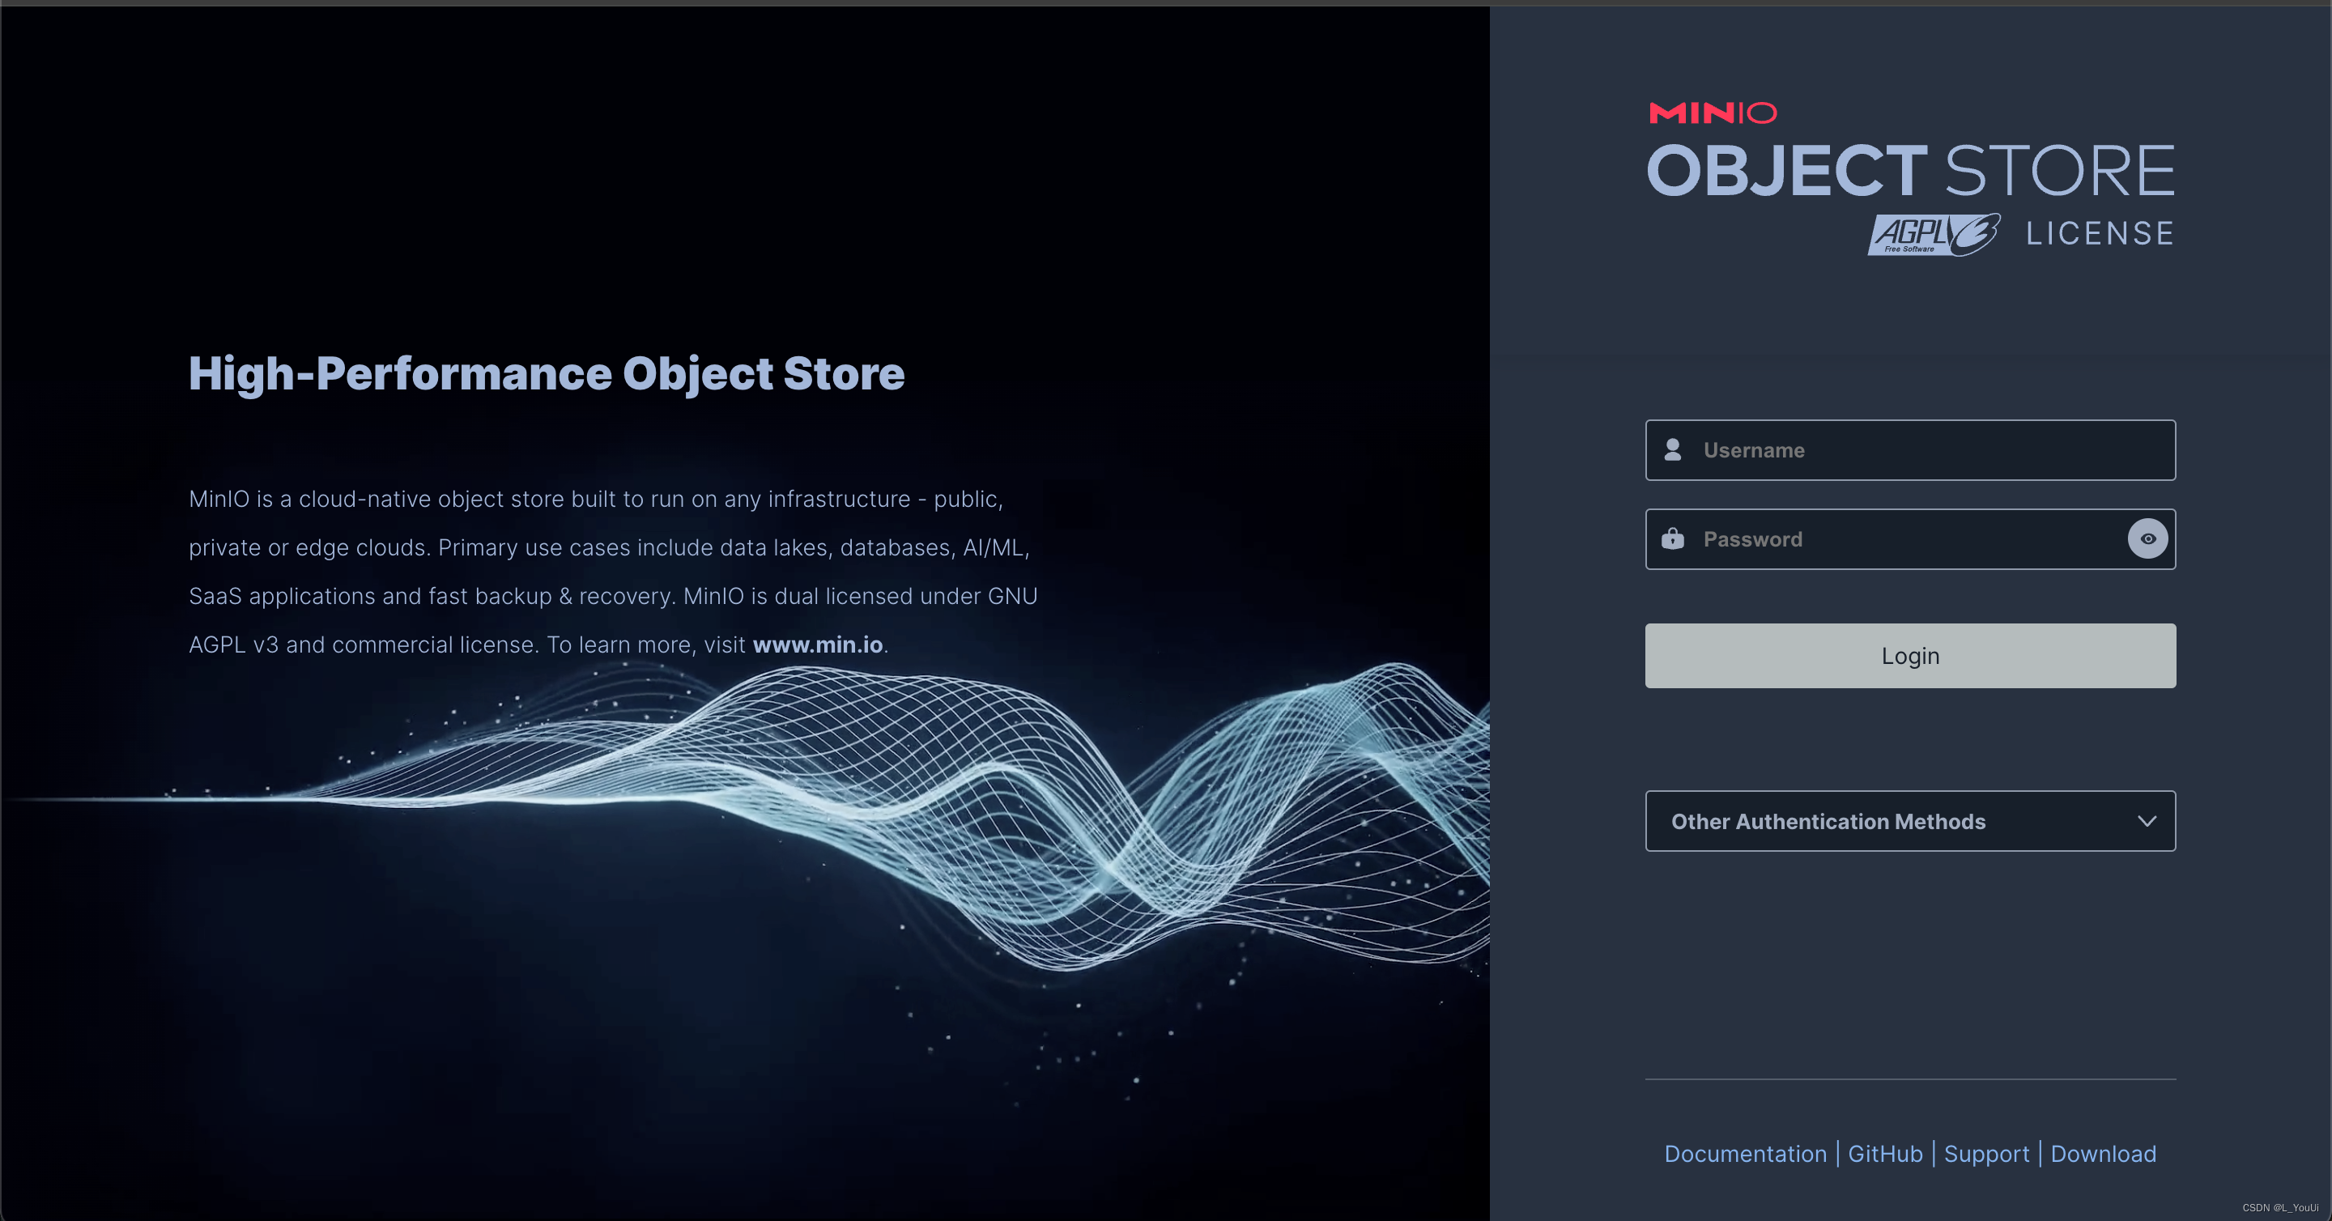Toggle password visibility eye icon

pyautogui.click(x=2147, y=539)
